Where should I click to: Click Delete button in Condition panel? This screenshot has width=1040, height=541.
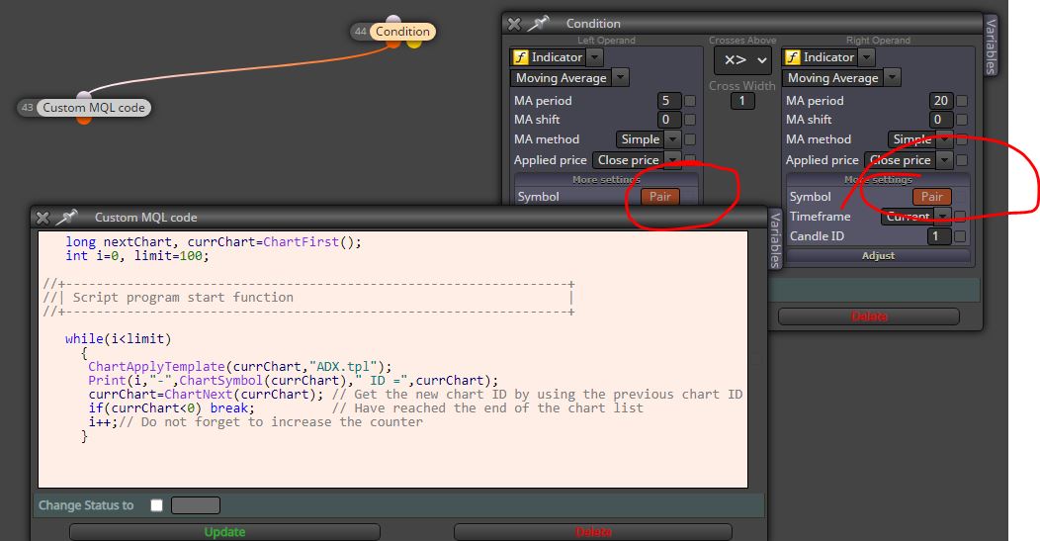pos(869,316)
